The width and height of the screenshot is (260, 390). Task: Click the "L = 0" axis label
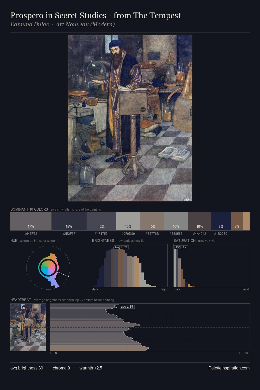coord(53,353)
